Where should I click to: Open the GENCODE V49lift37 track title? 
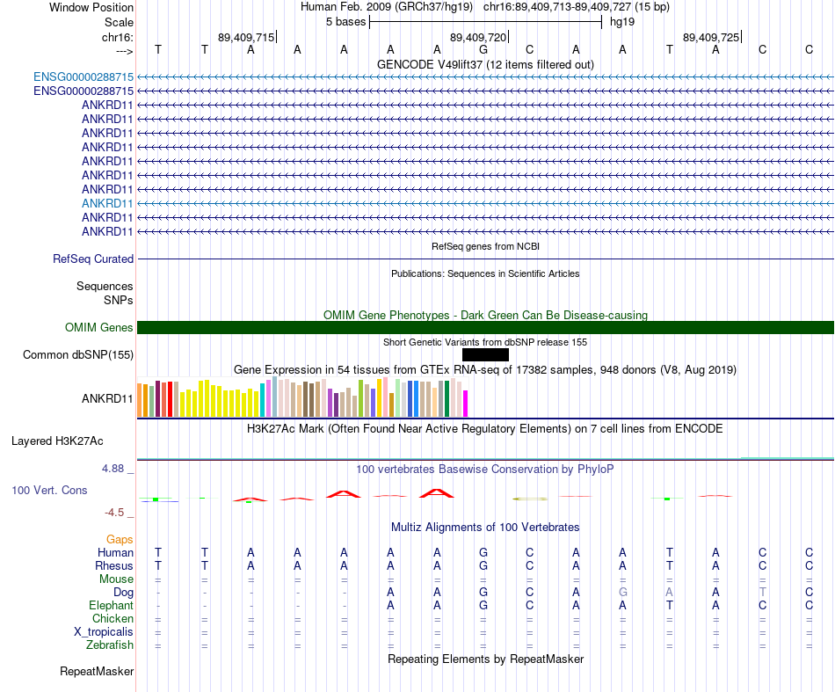click(x=485, y=64)
